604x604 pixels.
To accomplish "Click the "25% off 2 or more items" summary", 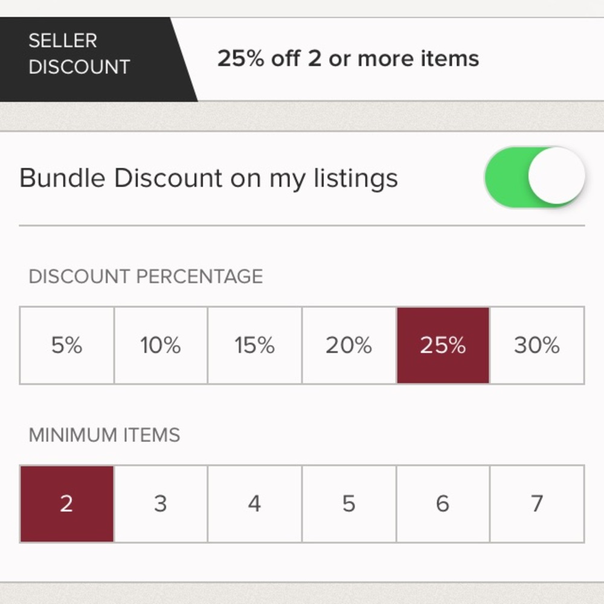I will [348, 59].
